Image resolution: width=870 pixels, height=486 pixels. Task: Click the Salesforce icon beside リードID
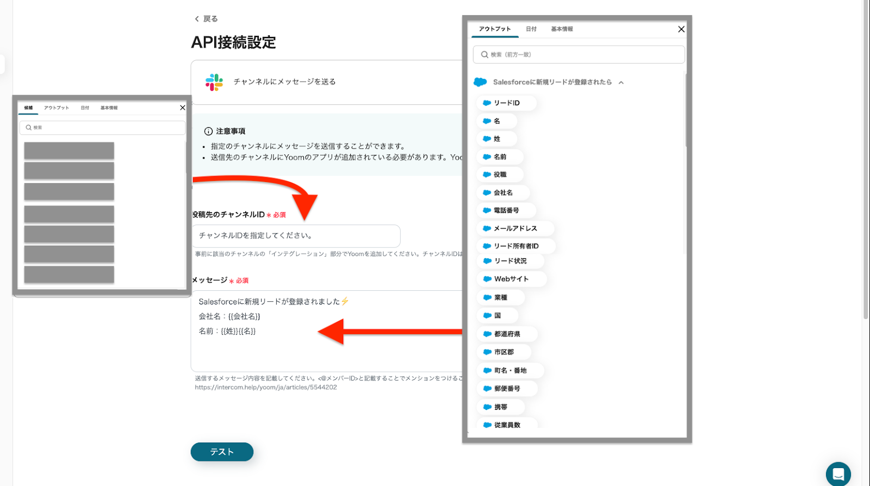click(x=487, y=103)
